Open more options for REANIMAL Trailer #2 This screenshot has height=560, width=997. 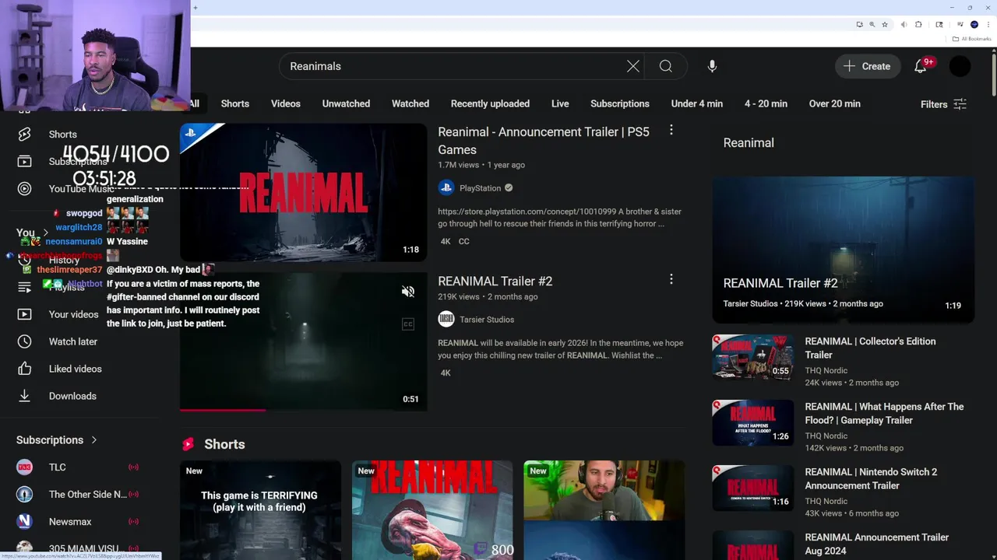point(671,279)
